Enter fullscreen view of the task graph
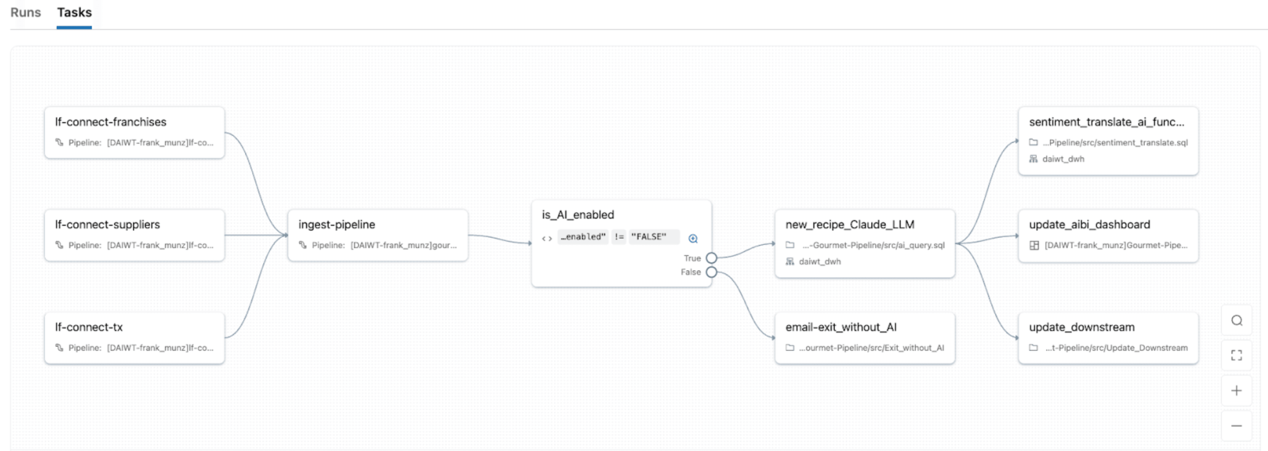This screenshot has width=1268, height=451. (1237, 355)
